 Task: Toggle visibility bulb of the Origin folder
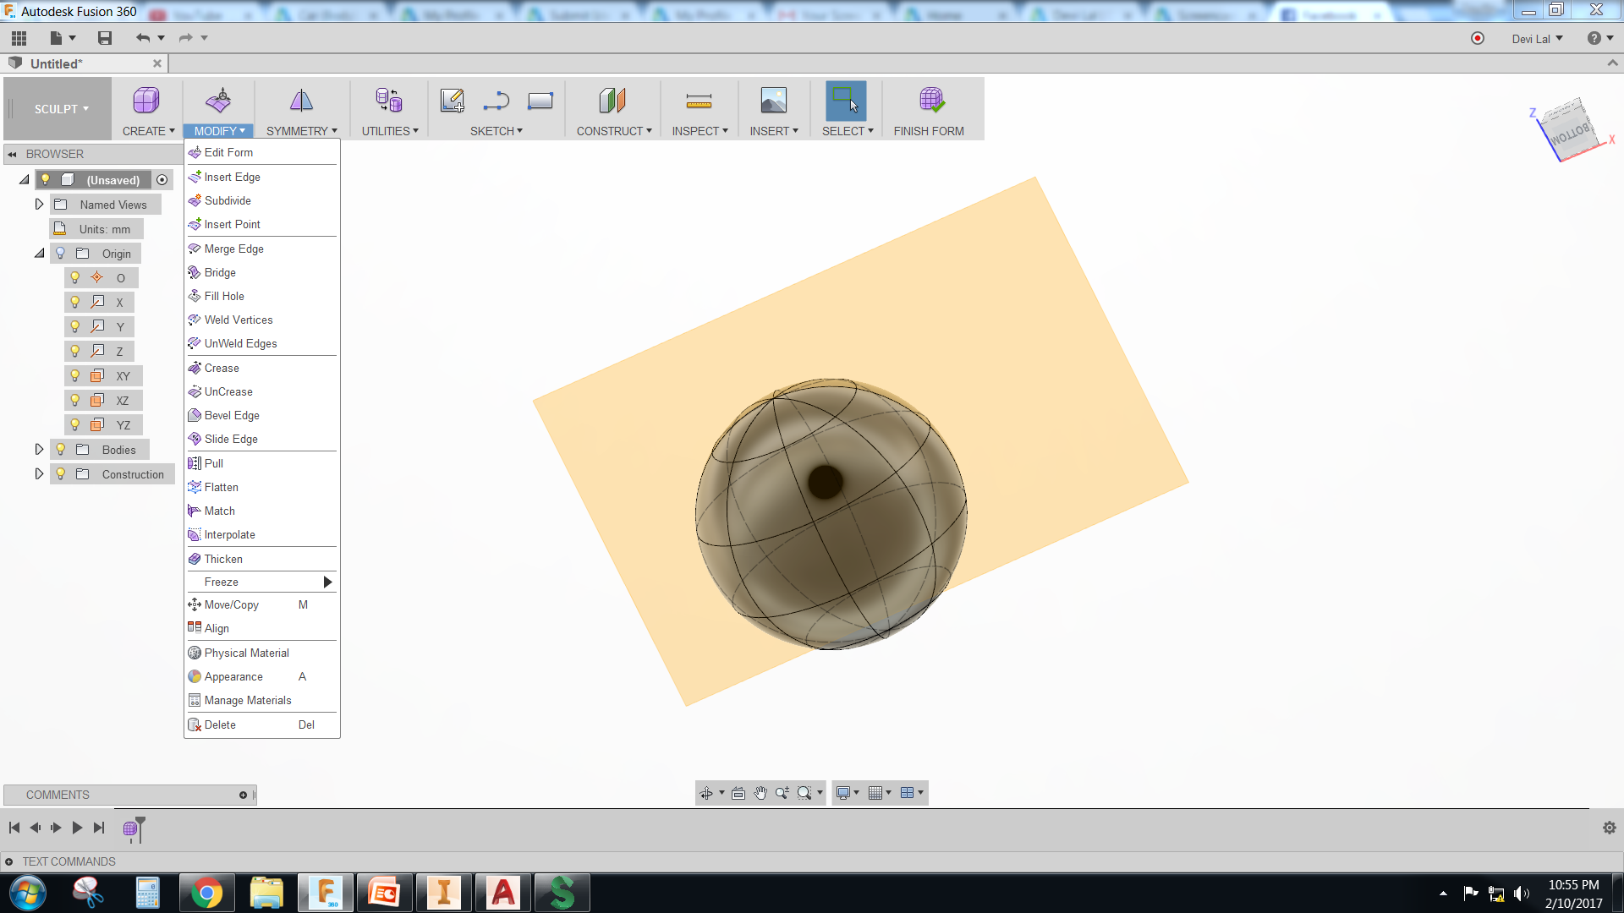tap(60, 253)
